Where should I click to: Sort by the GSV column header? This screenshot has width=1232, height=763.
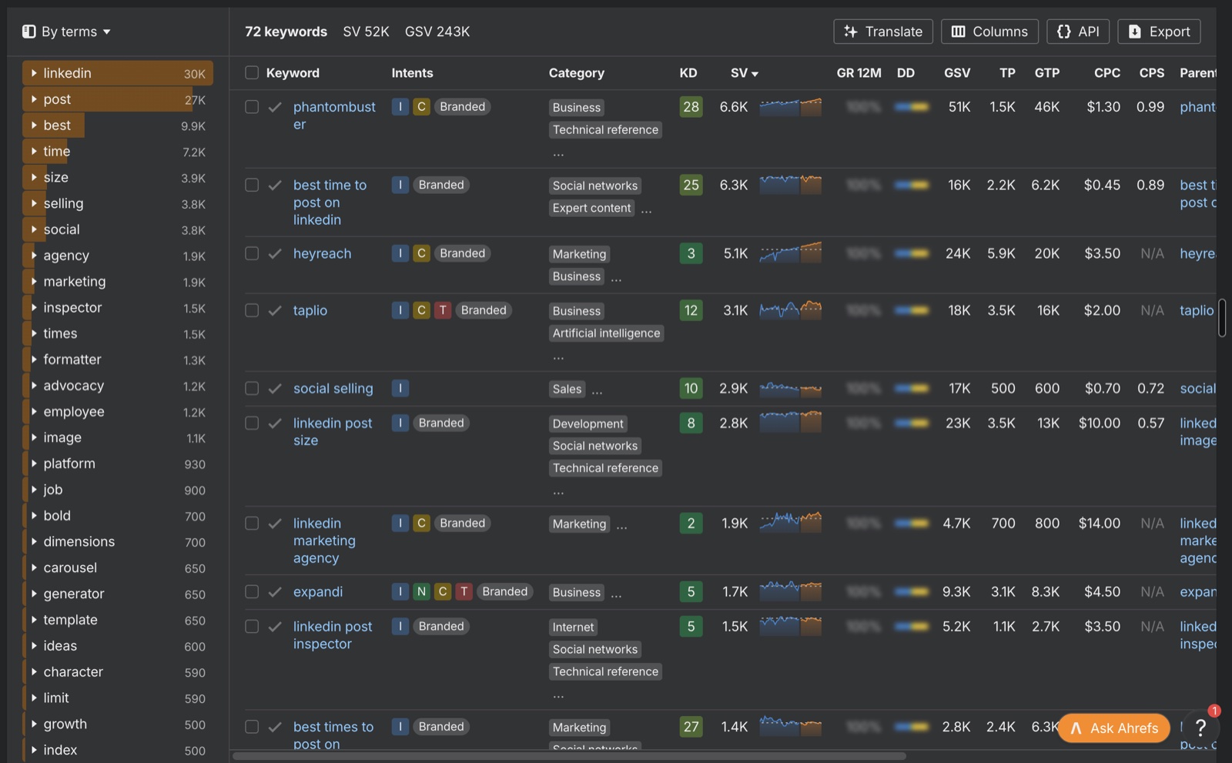point(957,73)
